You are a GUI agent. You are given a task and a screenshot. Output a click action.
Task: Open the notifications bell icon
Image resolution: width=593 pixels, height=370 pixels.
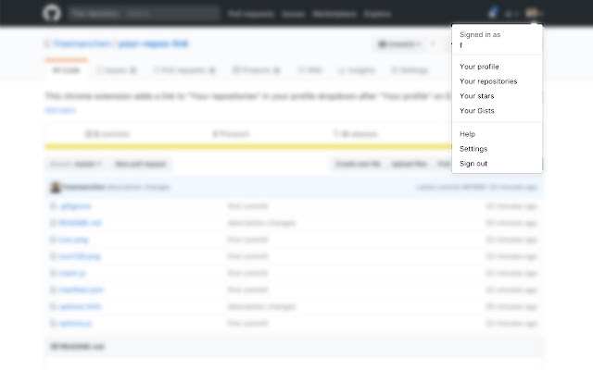pyautogui.click(x=493, y=13)
